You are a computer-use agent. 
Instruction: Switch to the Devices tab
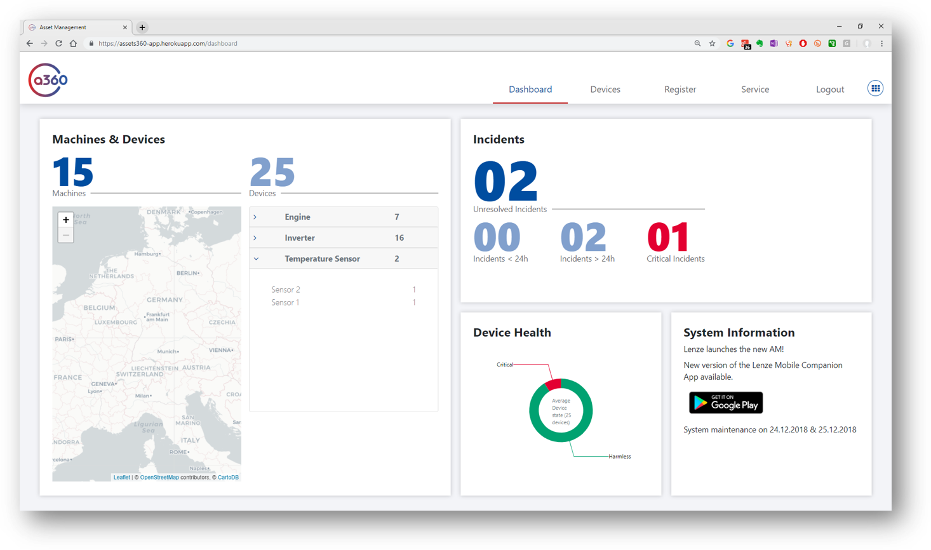tap(605, 90)
